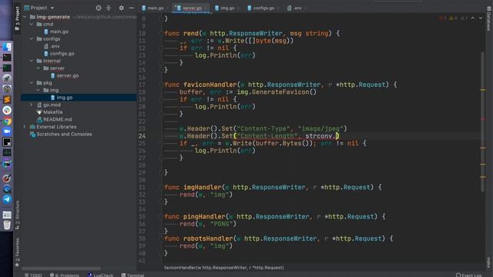
Task: Open the Trash in the dock
Action: click(x=7, y=225)
